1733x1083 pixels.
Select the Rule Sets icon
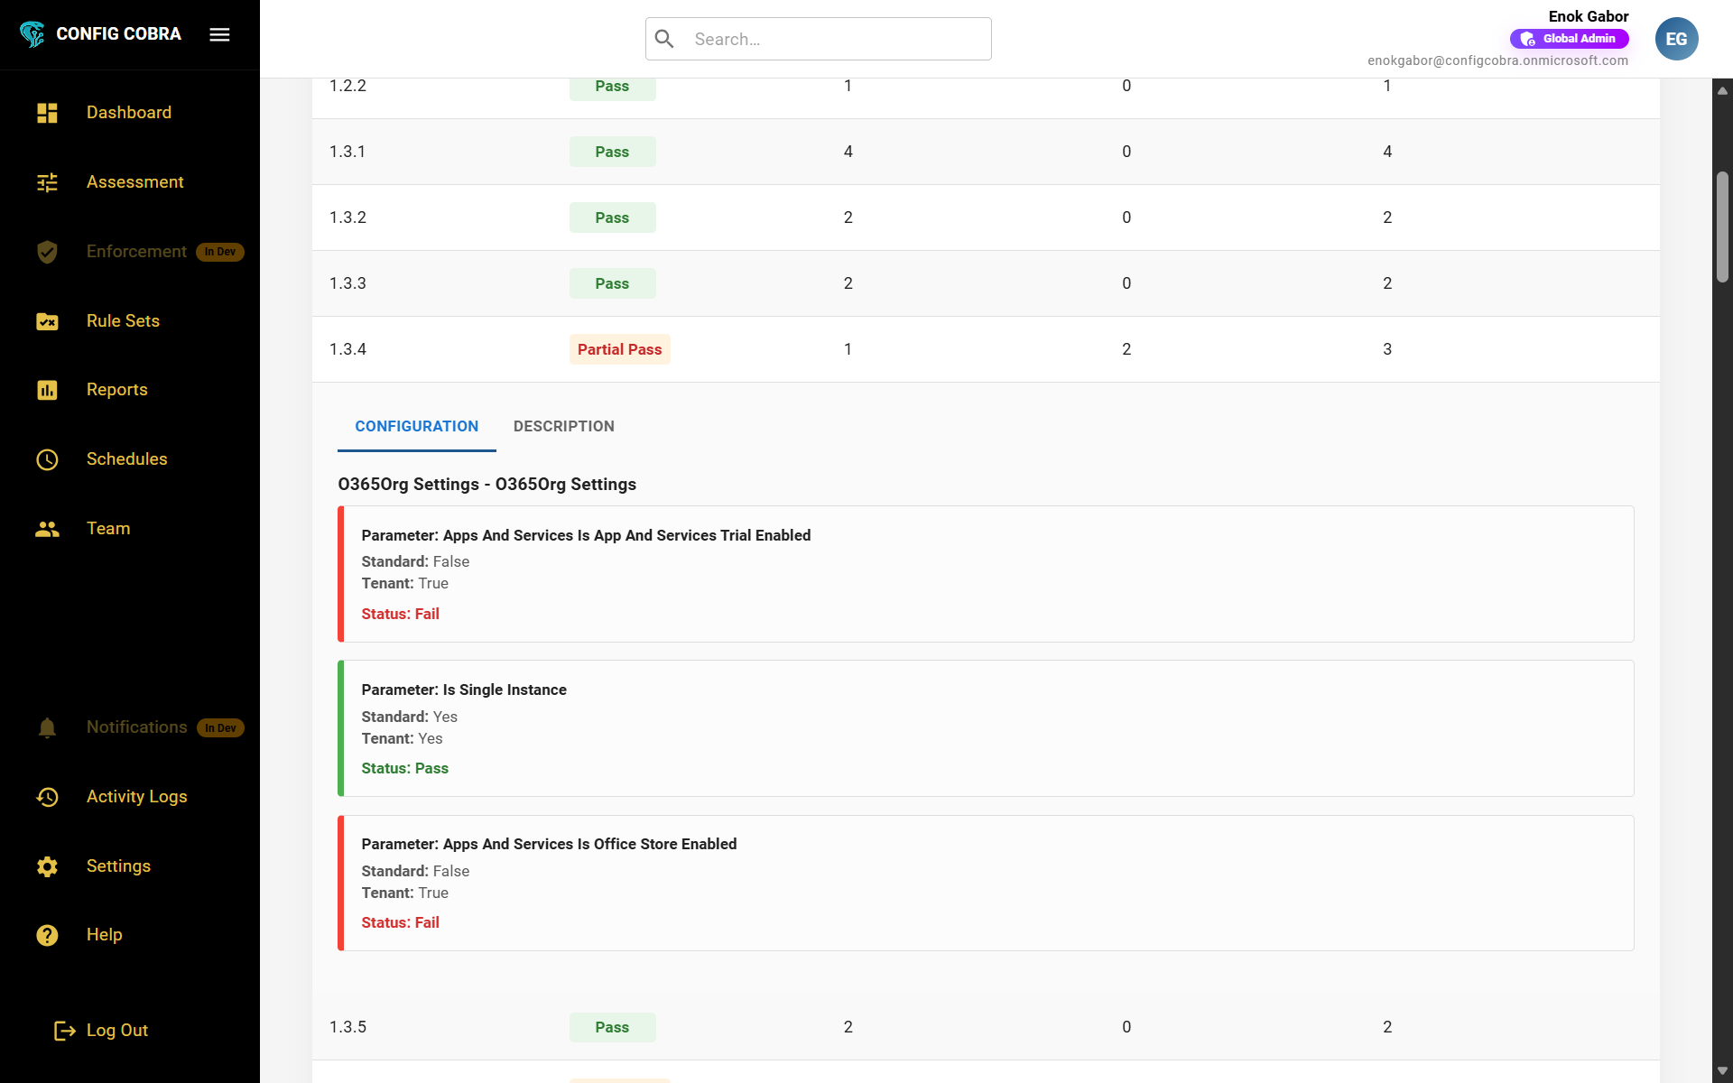click(47, 321)
